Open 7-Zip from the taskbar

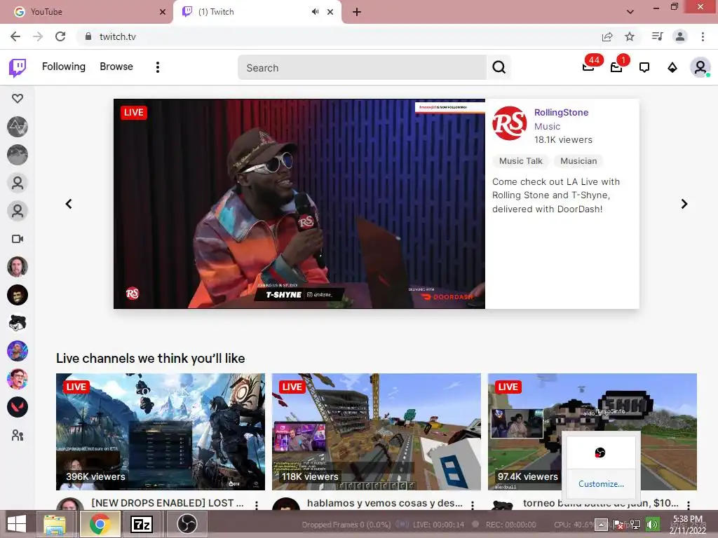click(142, 524)
